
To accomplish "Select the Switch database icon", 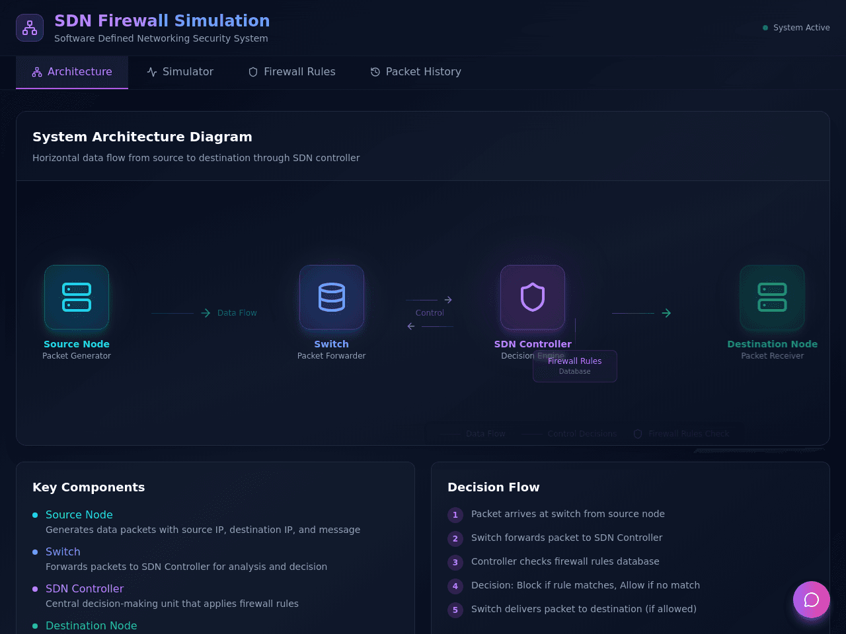I will (x=332, y=297).
